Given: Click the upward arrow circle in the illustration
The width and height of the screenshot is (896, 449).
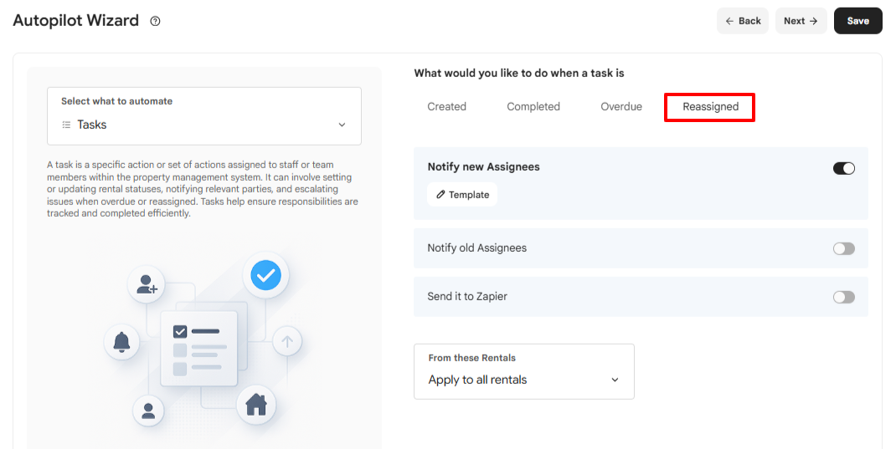Looking at the screenshot, I should 287,342.
